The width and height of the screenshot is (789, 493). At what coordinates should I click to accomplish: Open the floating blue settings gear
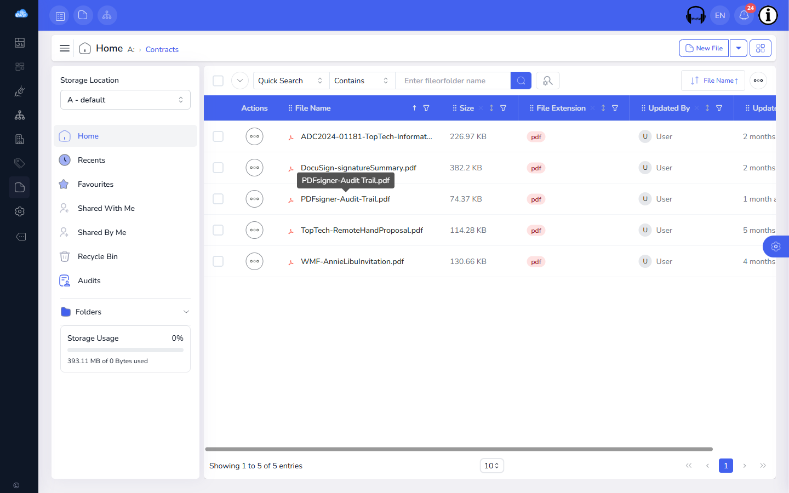776,246
